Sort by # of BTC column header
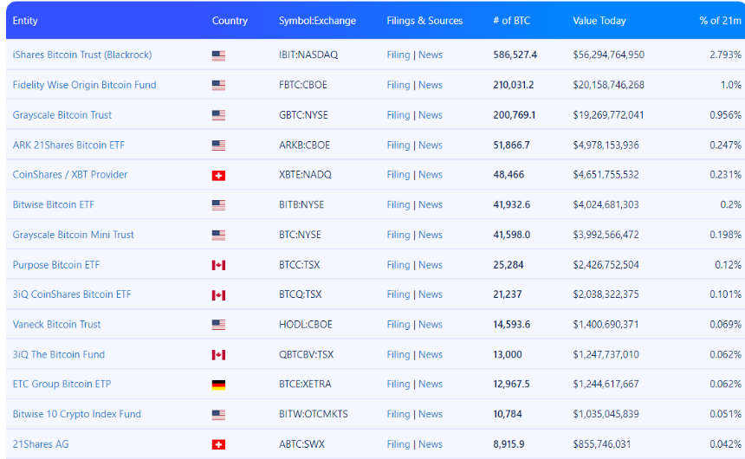Screen dimensions: 745x459 tap(511, 21)
